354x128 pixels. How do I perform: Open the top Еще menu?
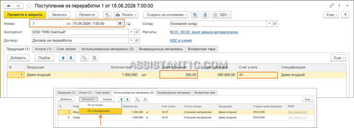pyautogui.click(x=331, y=15)
